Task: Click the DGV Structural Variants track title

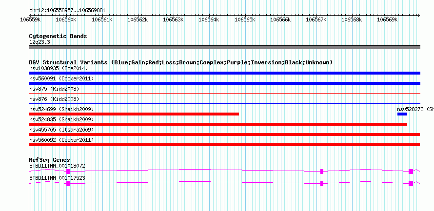Action: pyautogui.click(x=181, y=62)
